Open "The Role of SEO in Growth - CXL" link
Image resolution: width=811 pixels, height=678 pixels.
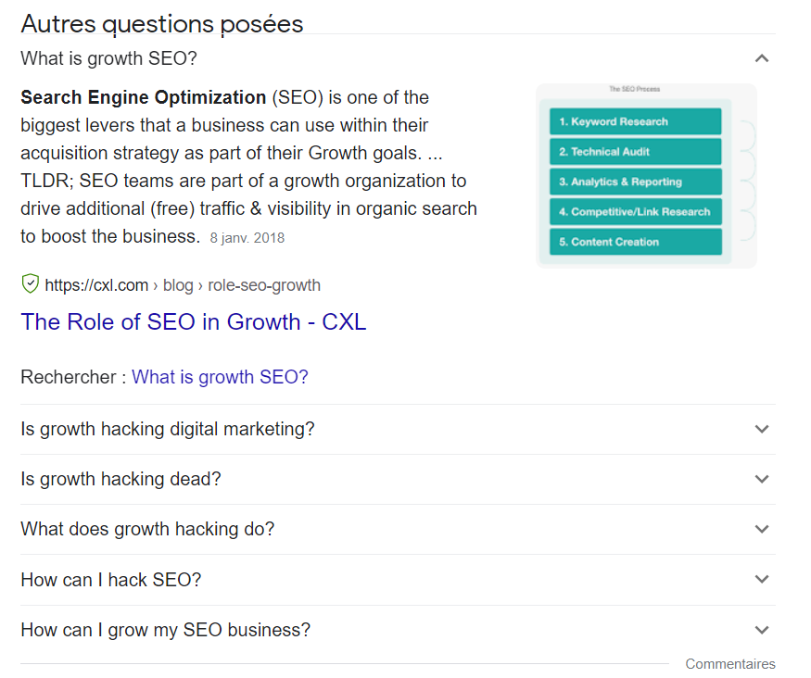click(194, 322)
